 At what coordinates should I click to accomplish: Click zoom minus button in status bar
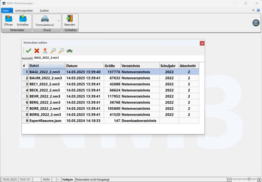(230, 180)
